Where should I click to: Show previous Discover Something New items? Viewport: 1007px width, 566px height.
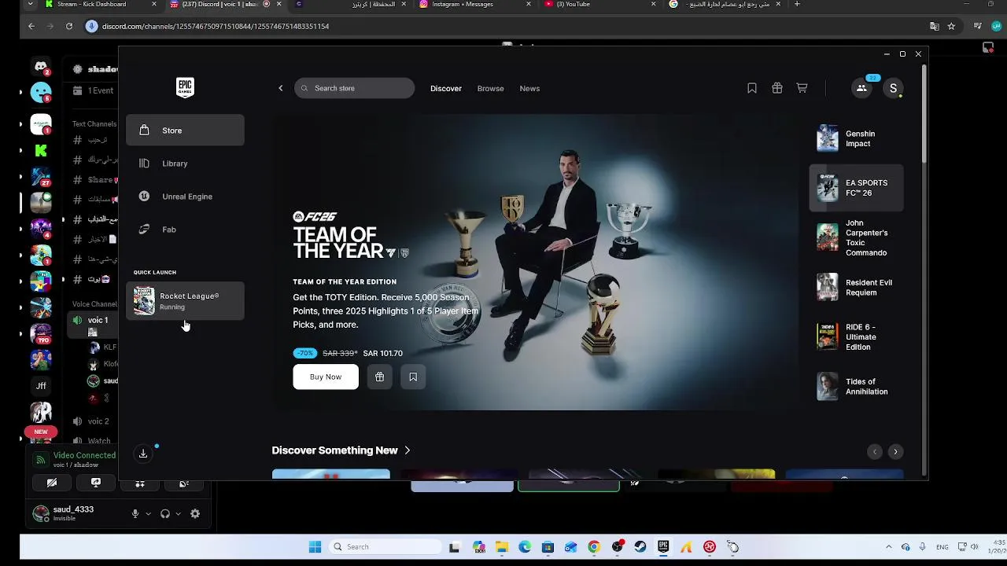875,451
